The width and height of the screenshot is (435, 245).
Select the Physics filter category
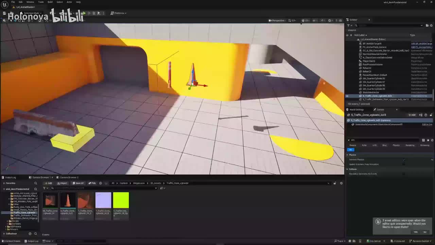[x=396, y=145]
